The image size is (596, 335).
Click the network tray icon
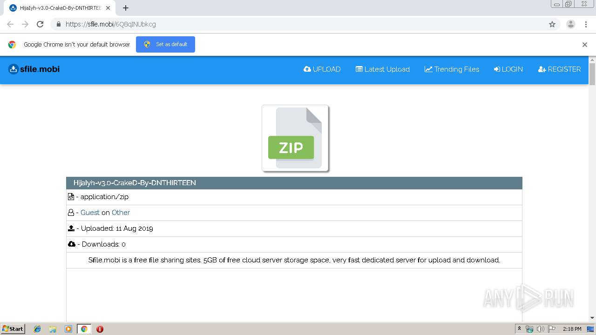(x=529, y=329)
